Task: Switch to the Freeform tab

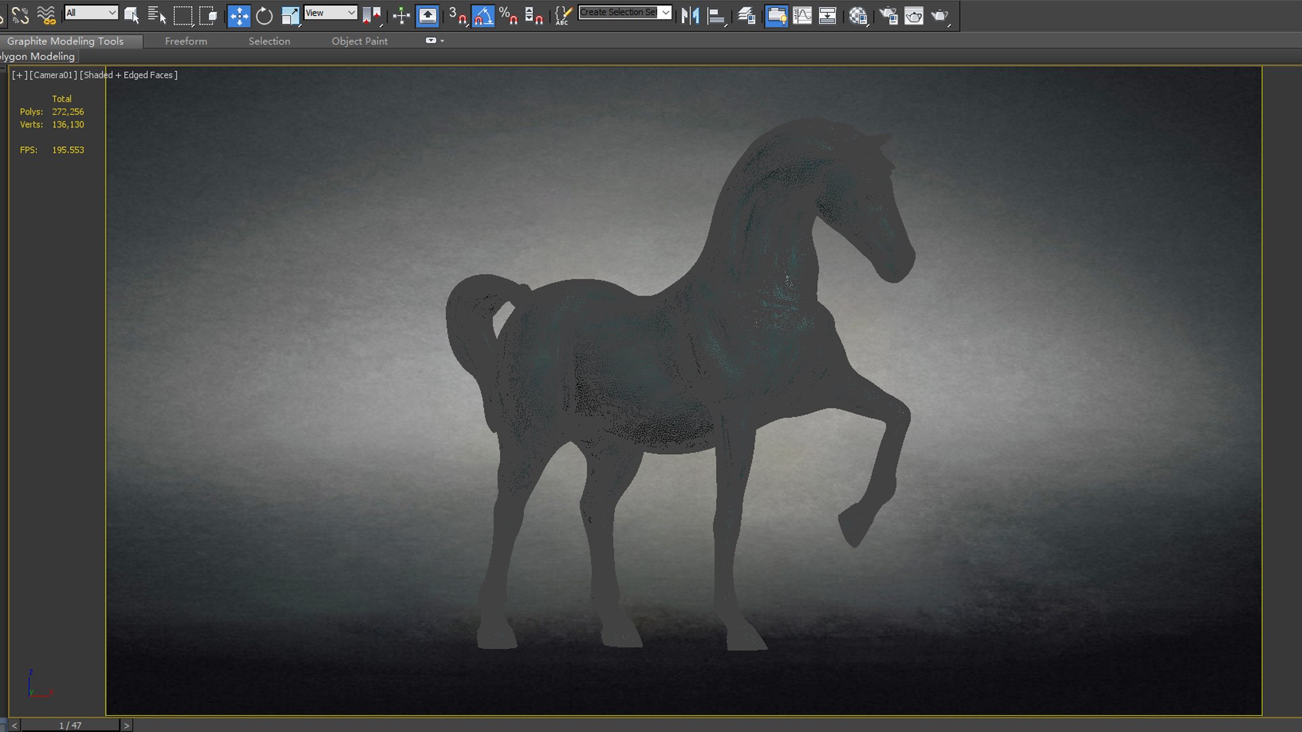Action: click(x=186, y=41)
